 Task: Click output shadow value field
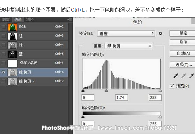coord(88,124)
